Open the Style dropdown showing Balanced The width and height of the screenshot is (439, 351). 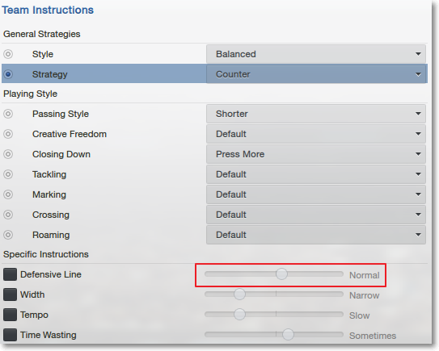tap(316, 54)
